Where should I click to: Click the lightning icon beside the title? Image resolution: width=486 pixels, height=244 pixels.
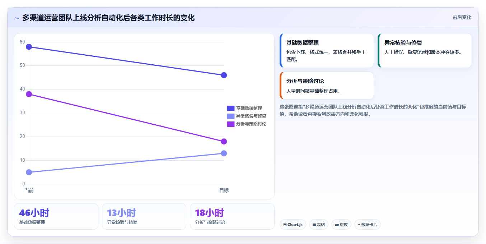click(17, 18)
